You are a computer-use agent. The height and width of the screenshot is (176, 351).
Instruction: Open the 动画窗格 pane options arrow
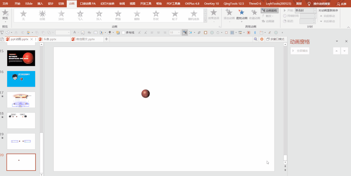click(337, 41)
